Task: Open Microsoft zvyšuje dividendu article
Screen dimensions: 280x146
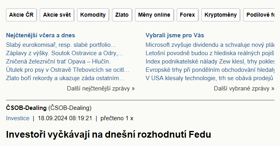Action: point(210,45)
